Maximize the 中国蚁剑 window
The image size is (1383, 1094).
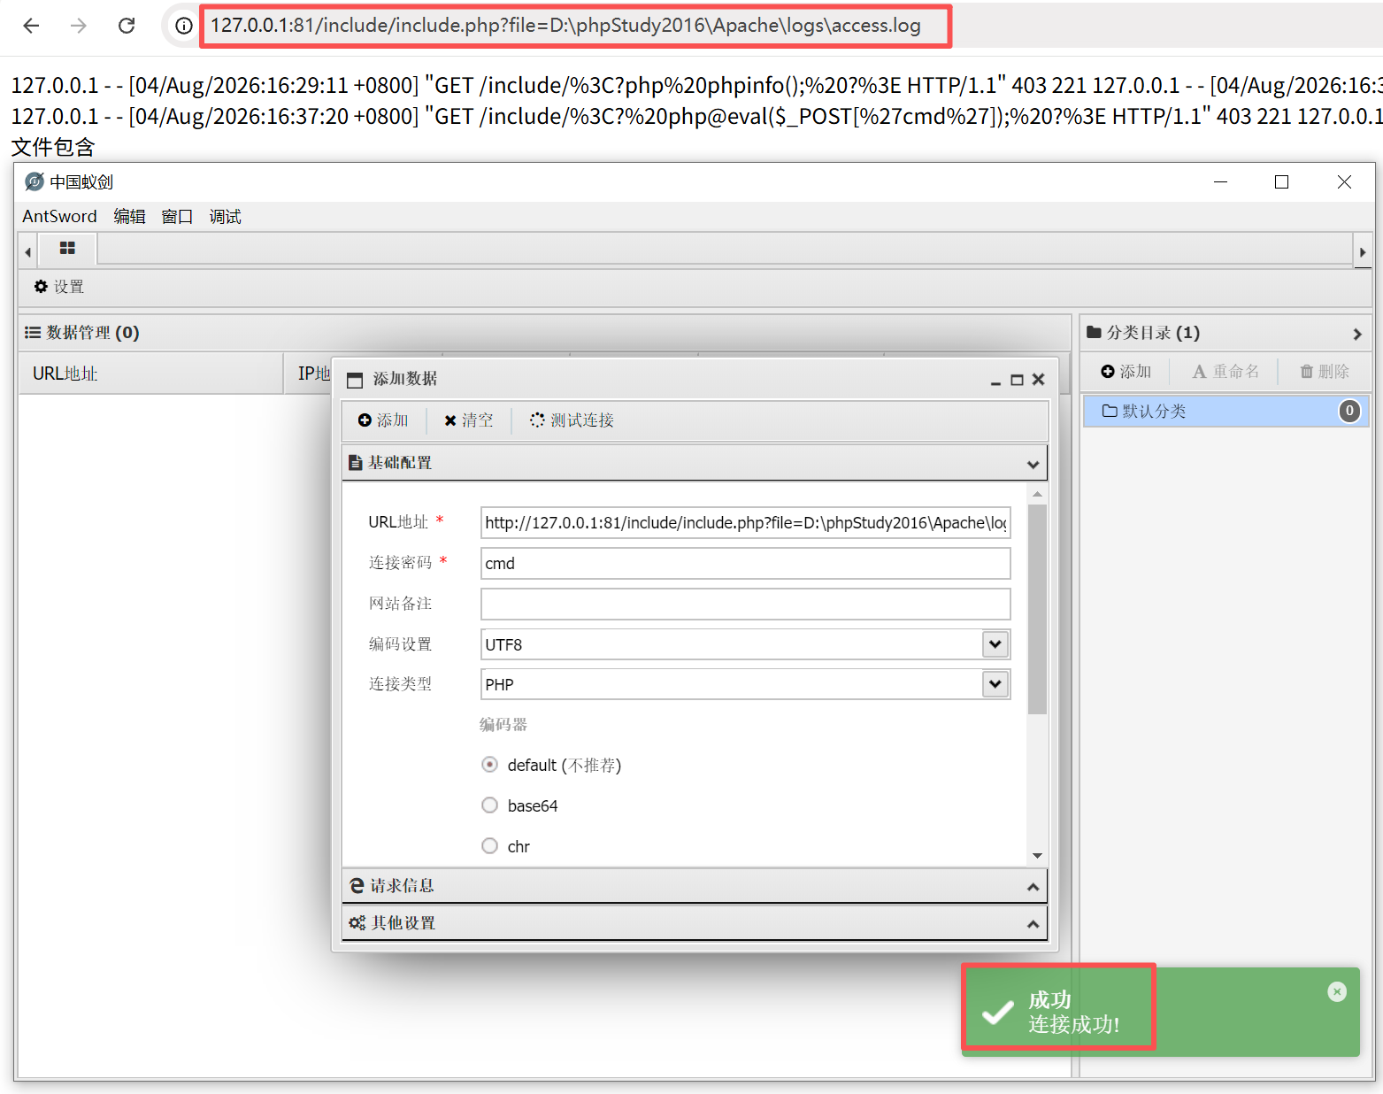point(1281,182)
